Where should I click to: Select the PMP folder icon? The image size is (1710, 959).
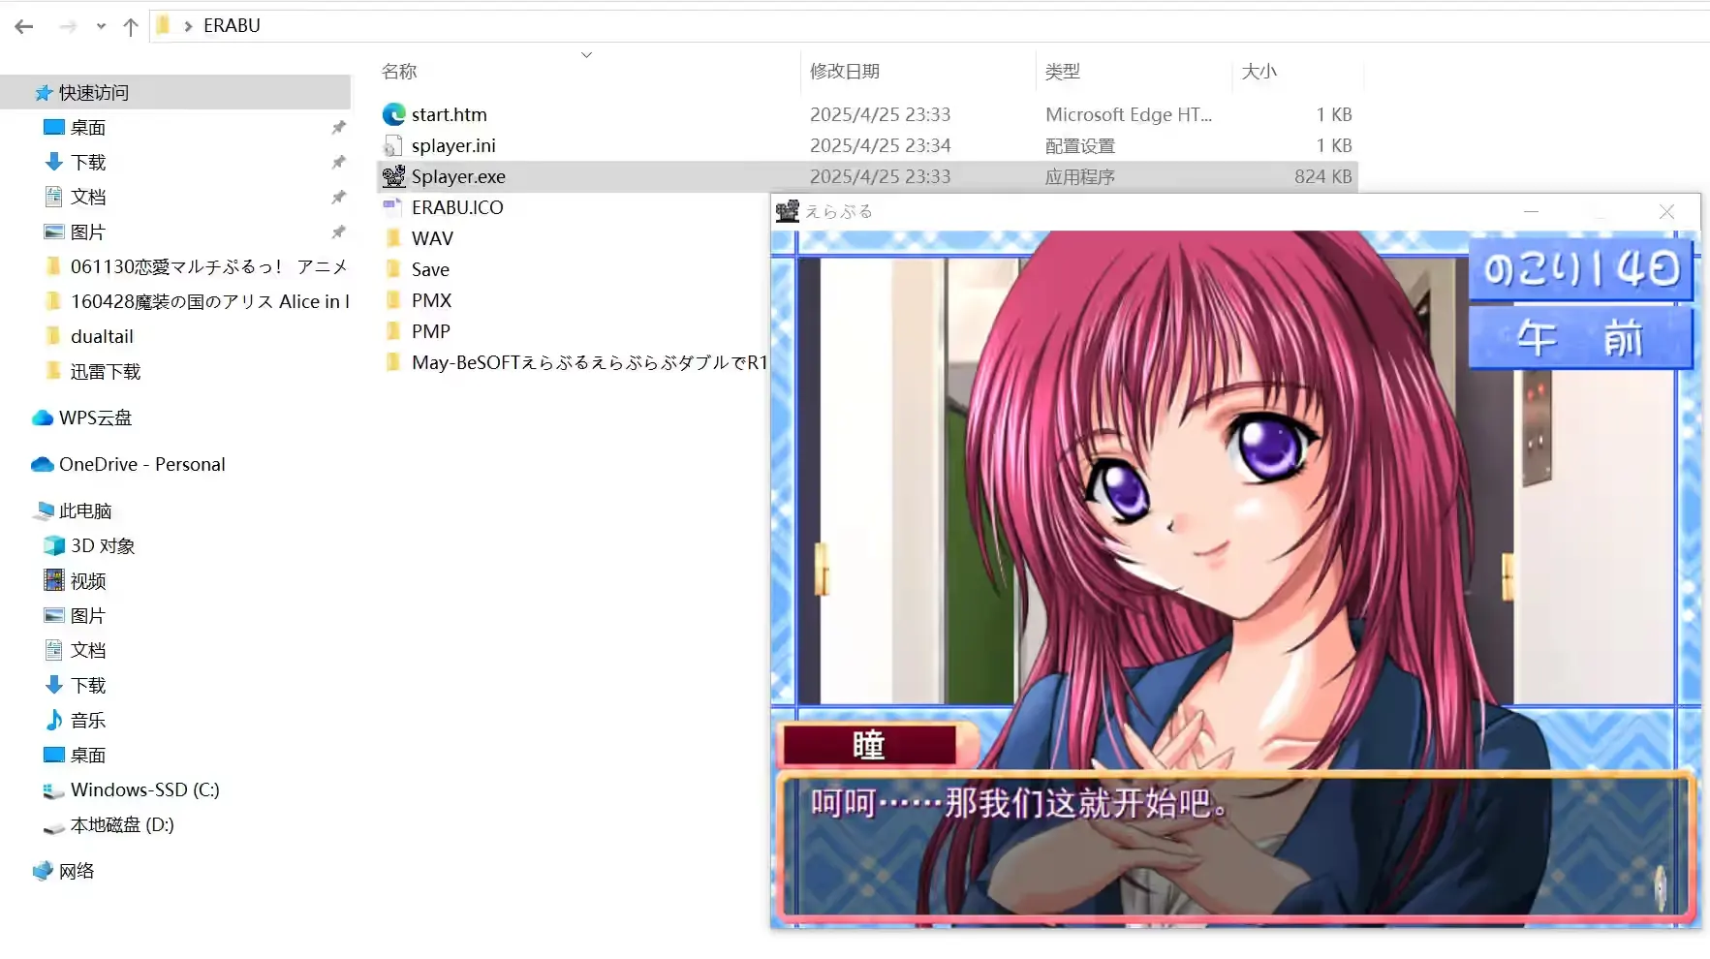pyautogui.click(x=393, y=331)
